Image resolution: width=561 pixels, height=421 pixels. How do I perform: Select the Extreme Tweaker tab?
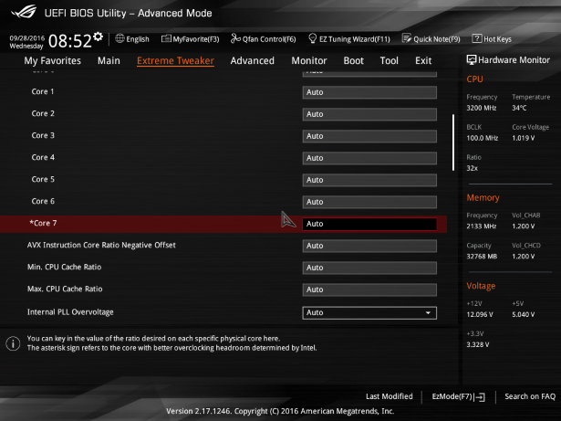(175, 60)
